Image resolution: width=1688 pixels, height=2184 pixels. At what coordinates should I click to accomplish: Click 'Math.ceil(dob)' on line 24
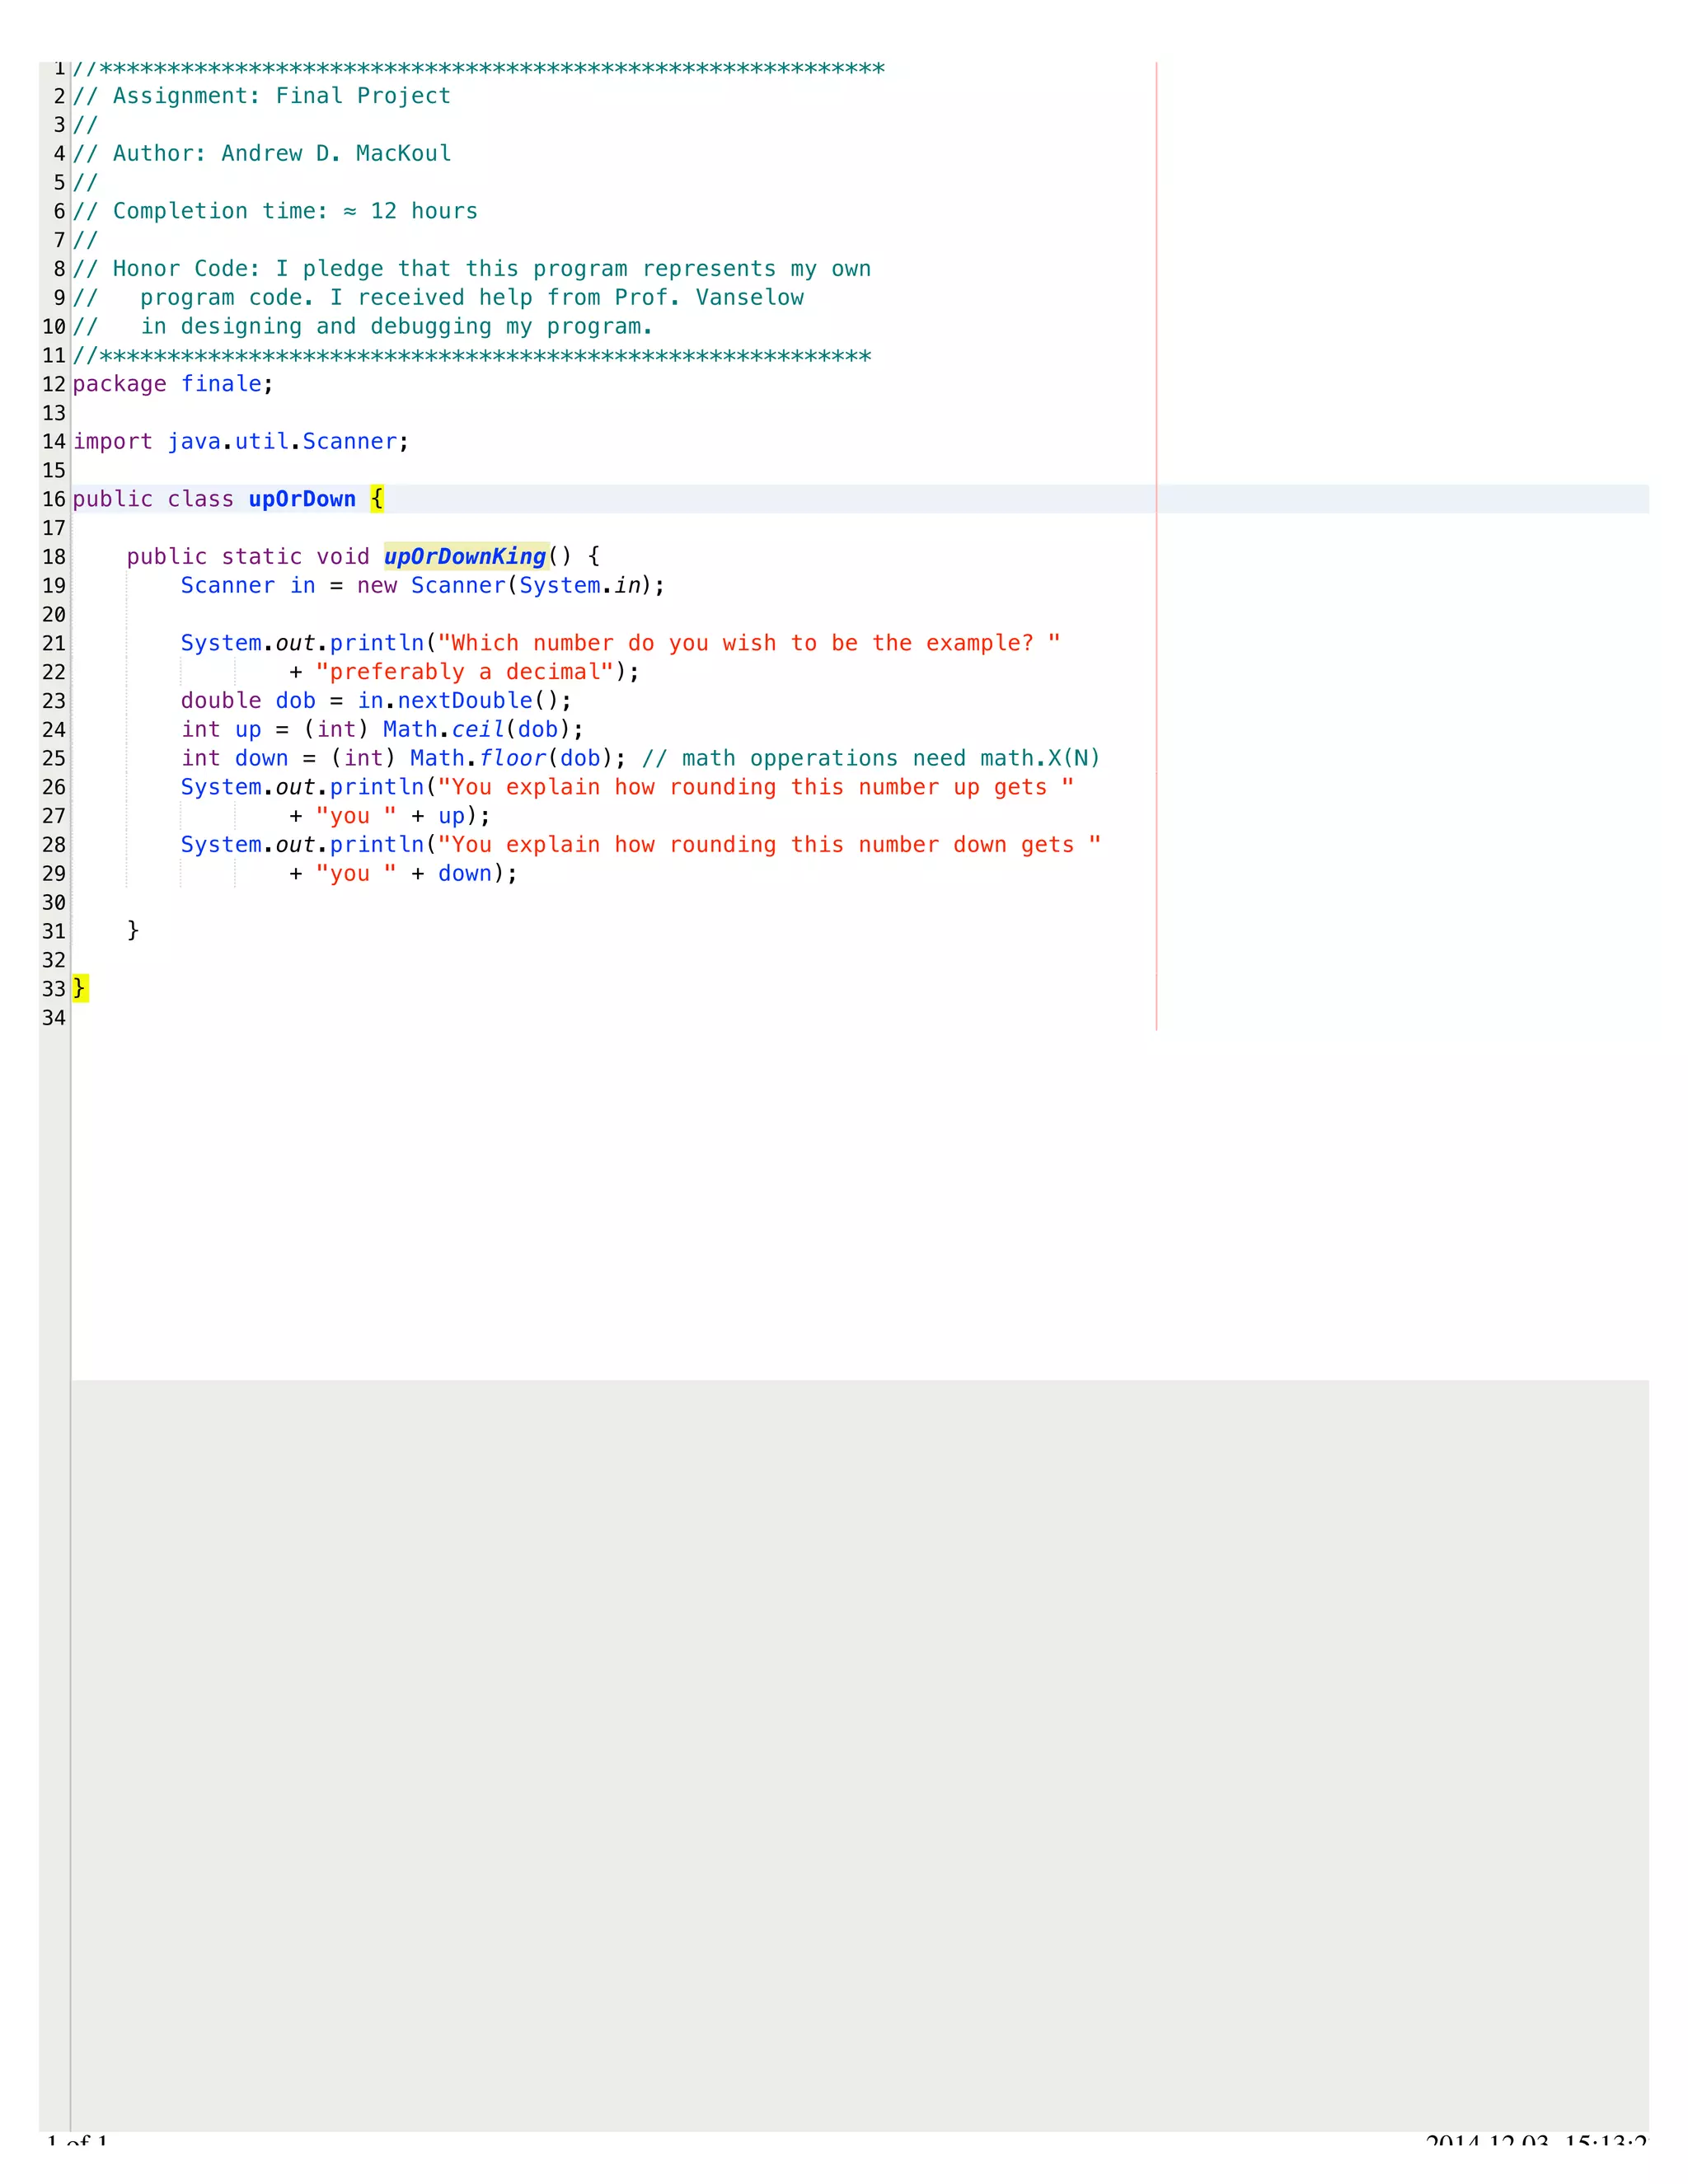tap(477, 730)
